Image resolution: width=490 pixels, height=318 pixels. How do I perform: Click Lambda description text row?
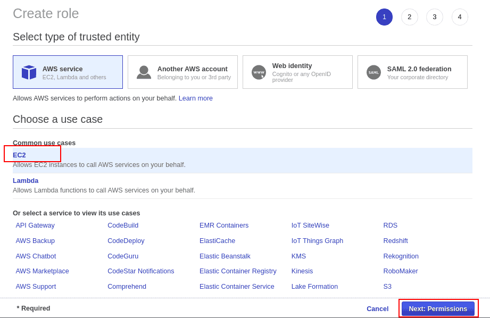tap(104, 190)
